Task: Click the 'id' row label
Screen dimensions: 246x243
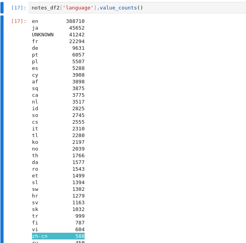Action: pyautogui.click(x=35, y=109)
